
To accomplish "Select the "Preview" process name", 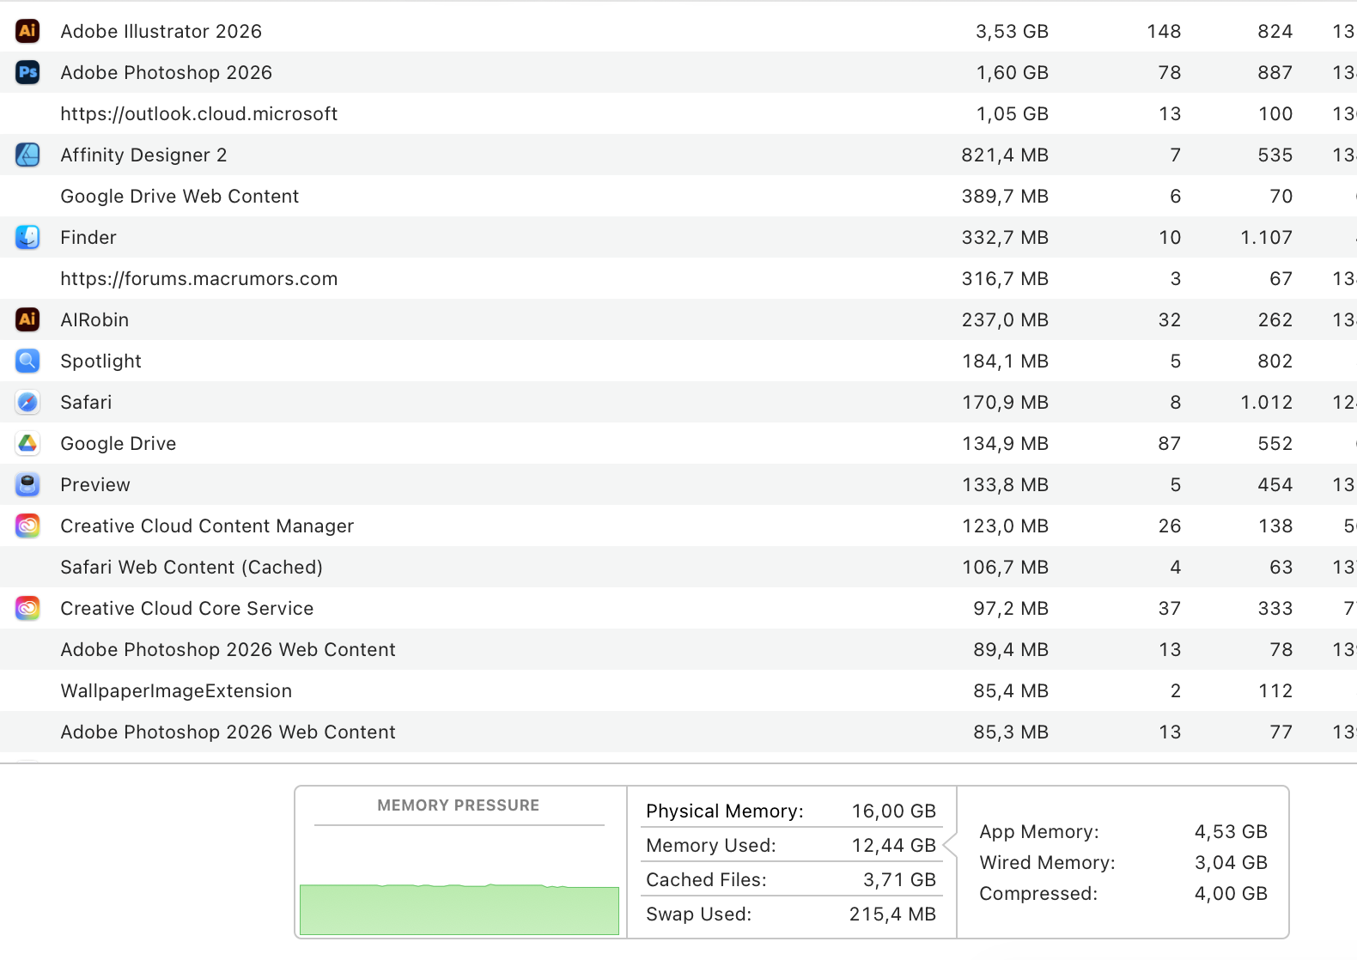I will (x=95, y=484).
